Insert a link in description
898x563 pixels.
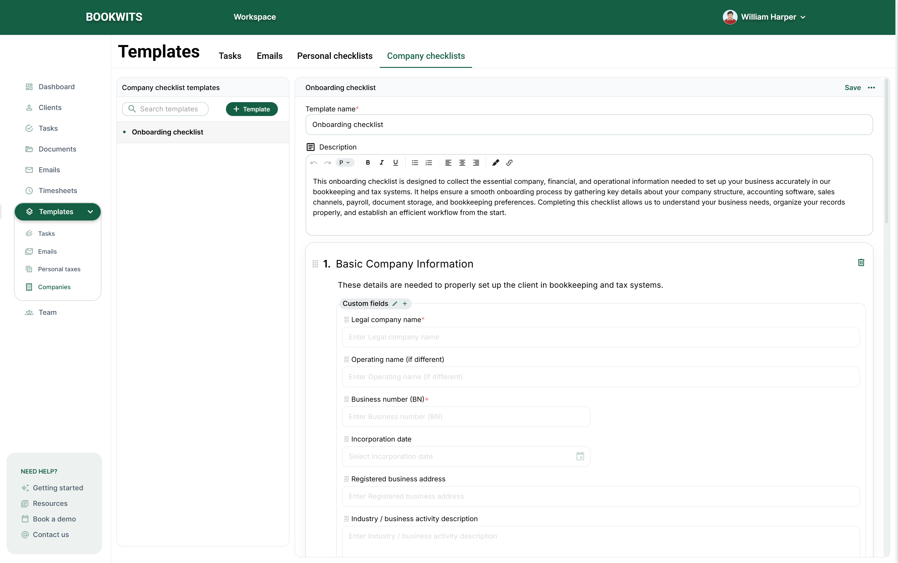509,163
